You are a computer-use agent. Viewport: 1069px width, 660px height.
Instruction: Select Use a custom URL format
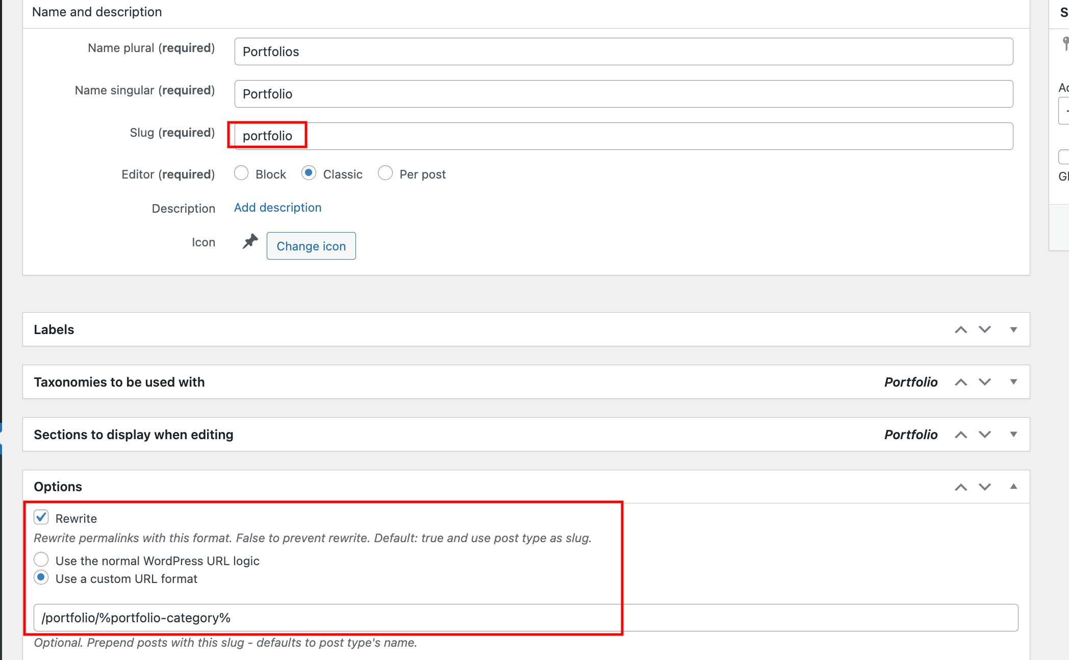pos(41,577)
